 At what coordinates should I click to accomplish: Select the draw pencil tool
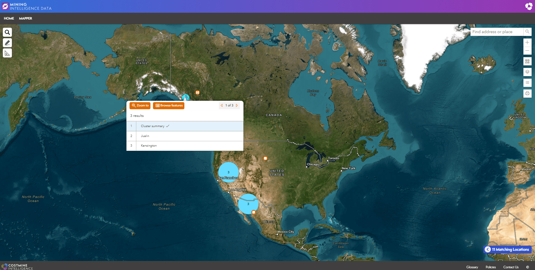(x=7, y=43)
